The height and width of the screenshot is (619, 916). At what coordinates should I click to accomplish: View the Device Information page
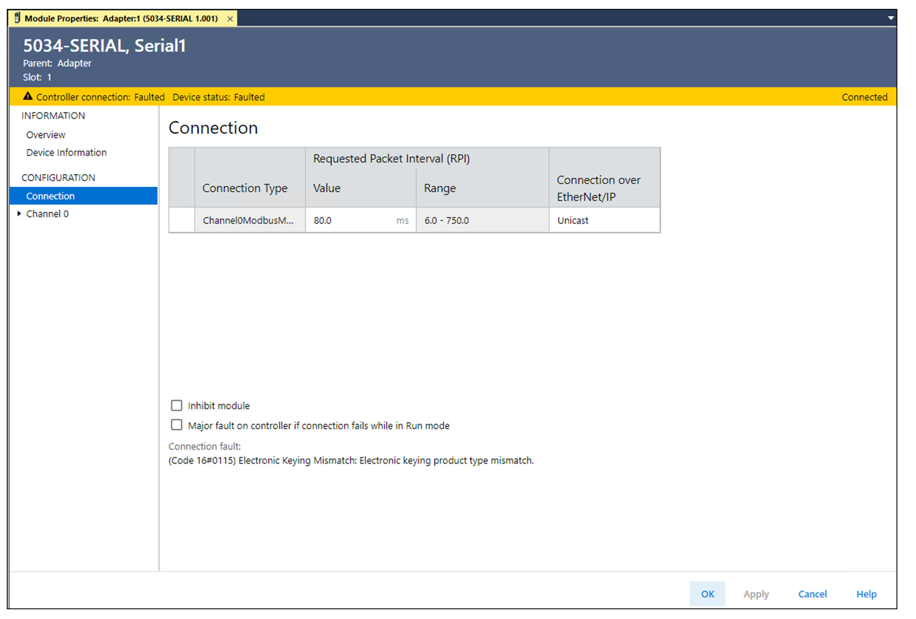point(66,152)
